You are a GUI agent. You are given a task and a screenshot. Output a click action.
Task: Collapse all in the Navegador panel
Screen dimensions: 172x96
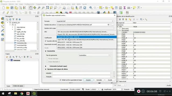coord(17,19)
